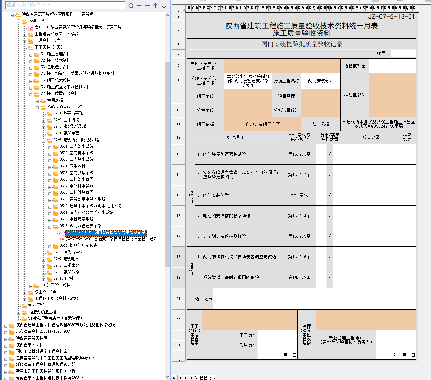This screenshot has height=380, width=431.
Task: Click the 编号 value cell
Action: (403, 53)
